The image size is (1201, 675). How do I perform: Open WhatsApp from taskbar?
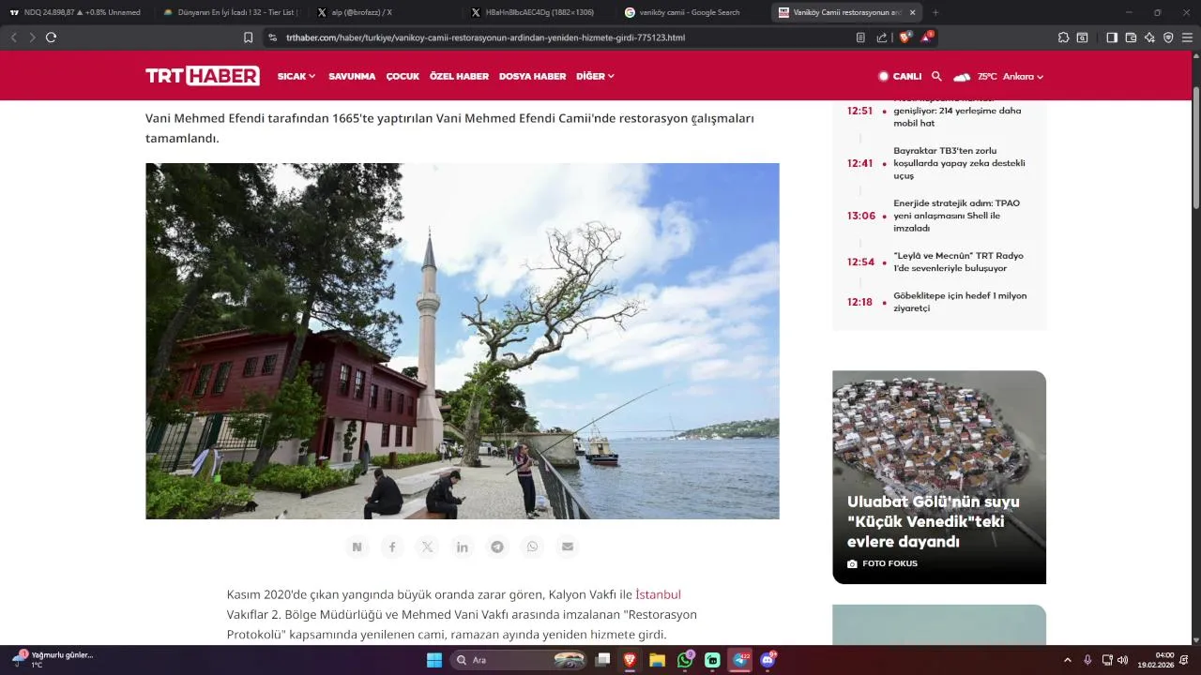pos(685,660)
